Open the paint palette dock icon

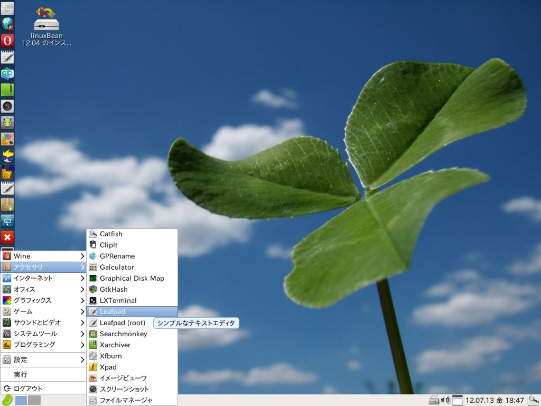click(x=7, y=139)
